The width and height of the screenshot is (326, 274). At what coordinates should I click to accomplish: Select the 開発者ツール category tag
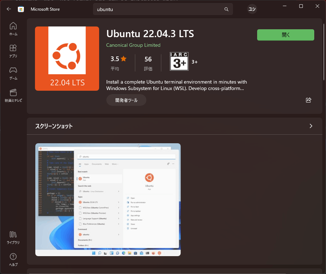(x=126, y=100)
